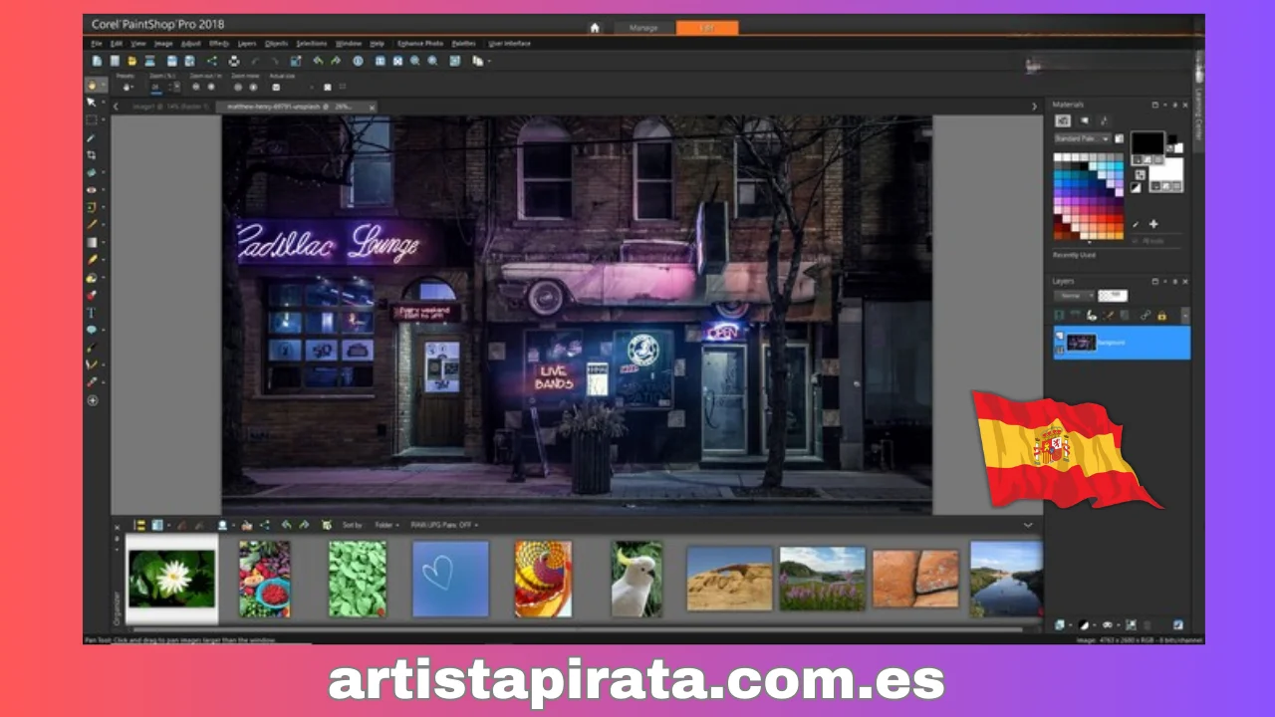The width and height of the screenshot is (1275, 717).
Task: Click the link icon in Layers toolbar
Action: pyautogui.click(x=1146, y=316)
